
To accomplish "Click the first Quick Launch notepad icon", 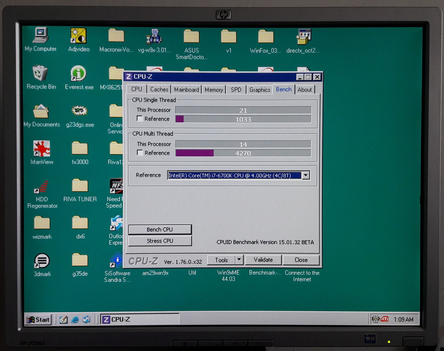I will click(63, 320).
